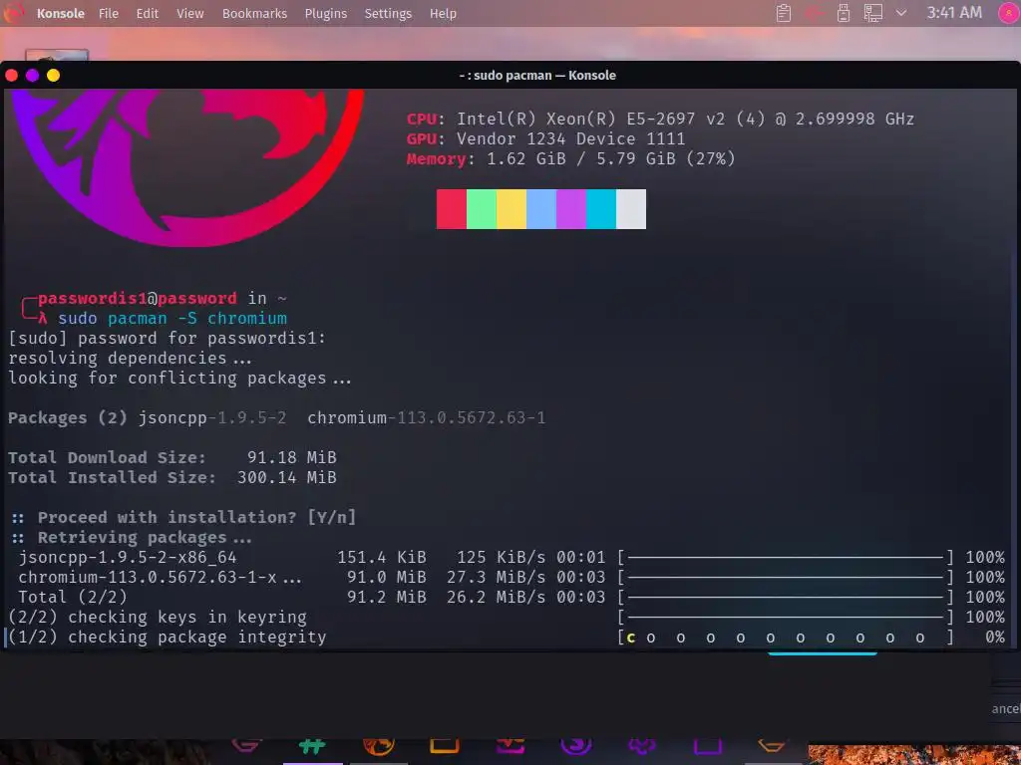Click '(2/2) checking keys in keyring' line
The width and height of the screenshot is (1021, 765).
(x=157, y=618)
